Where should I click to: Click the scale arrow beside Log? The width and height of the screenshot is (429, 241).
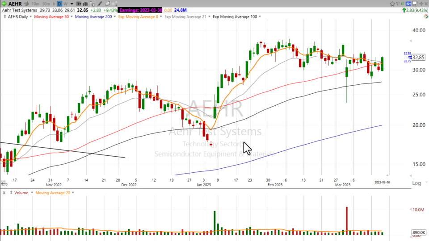426,182
